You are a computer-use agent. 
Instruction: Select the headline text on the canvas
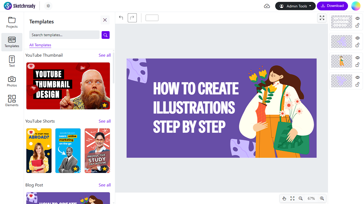[196, 107]
